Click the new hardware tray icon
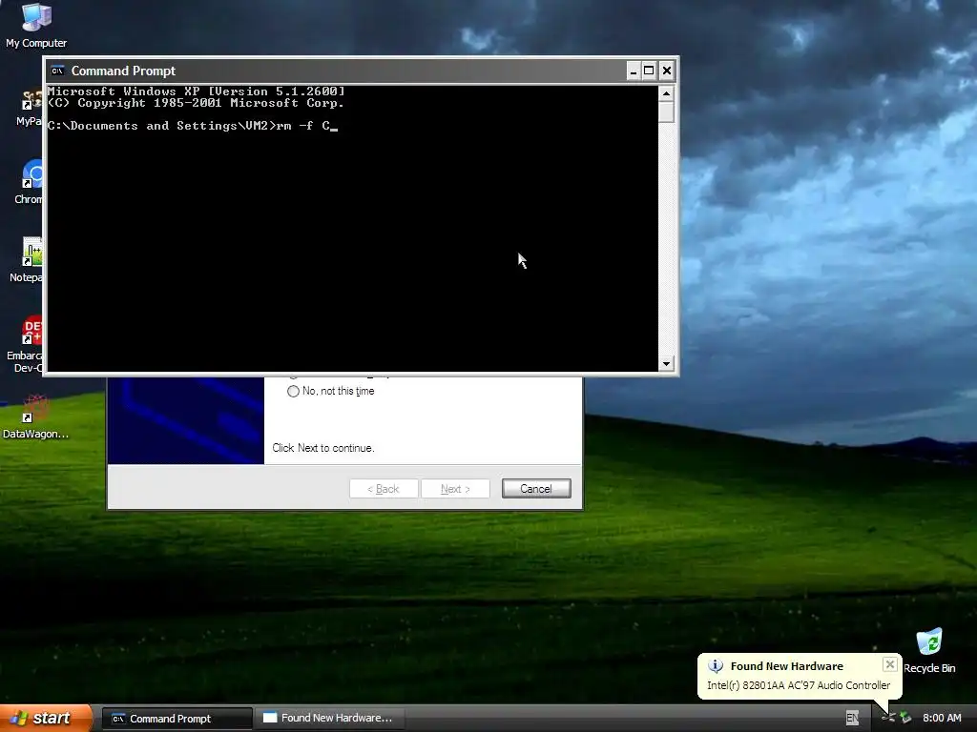The image size is (977, 732). (x=888, y=719)
